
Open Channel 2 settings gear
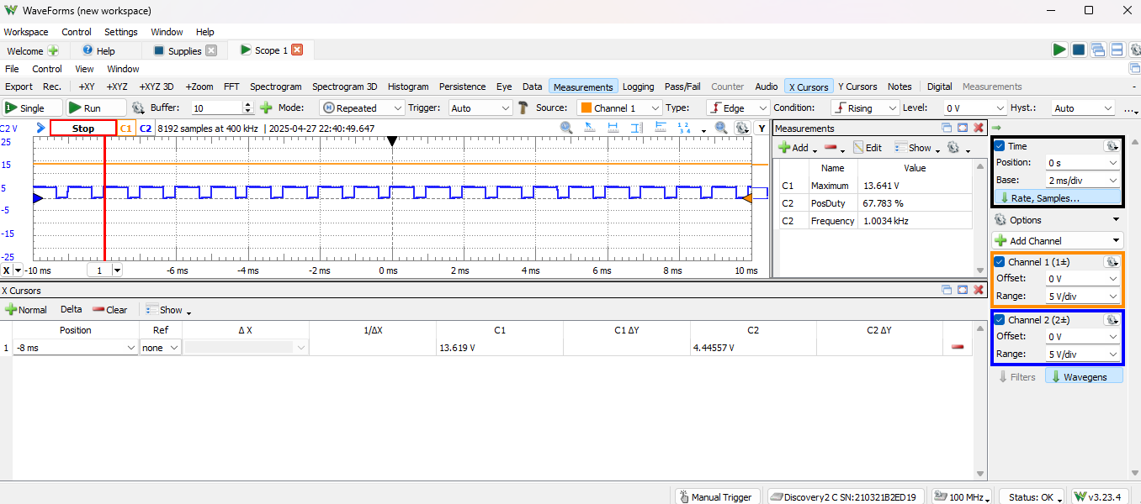(x=1112, y=320)
